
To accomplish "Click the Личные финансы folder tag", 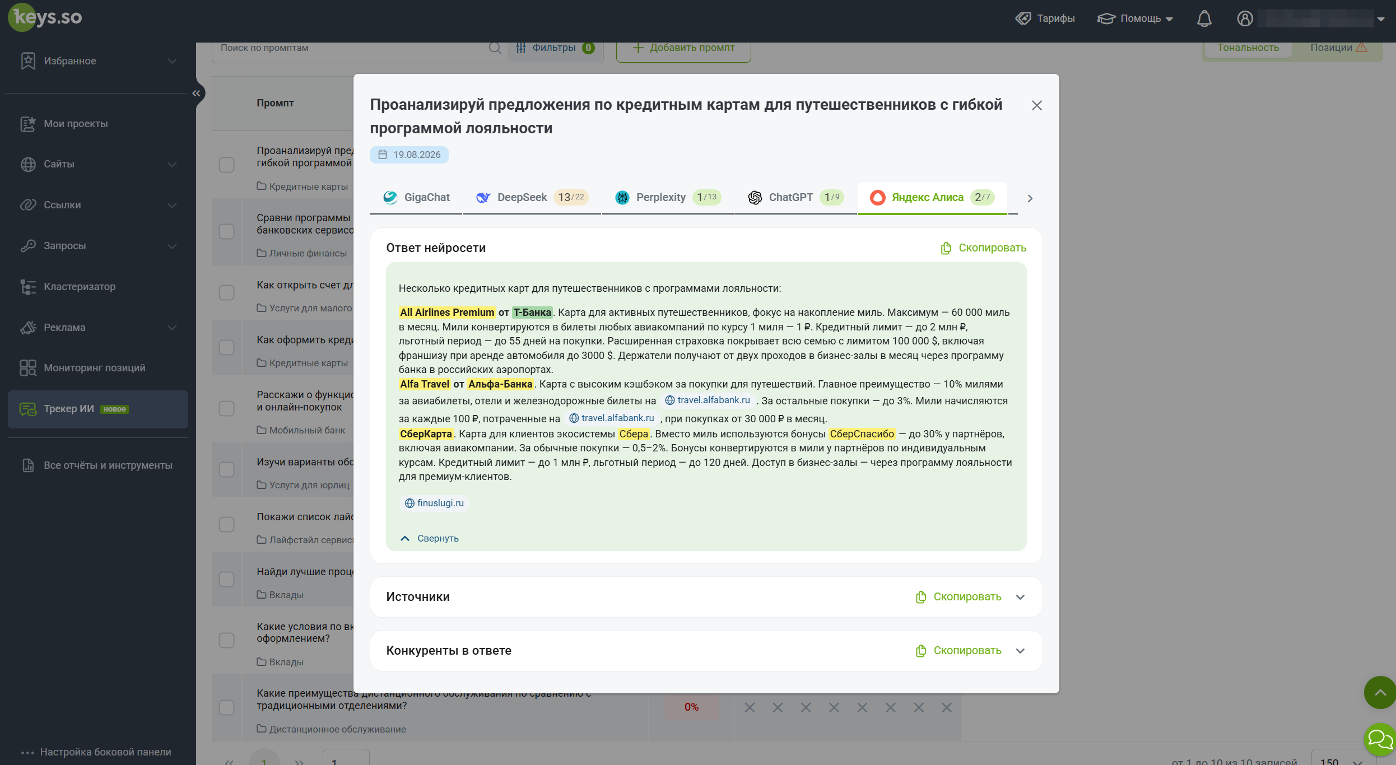I will [x=302, y=253].
